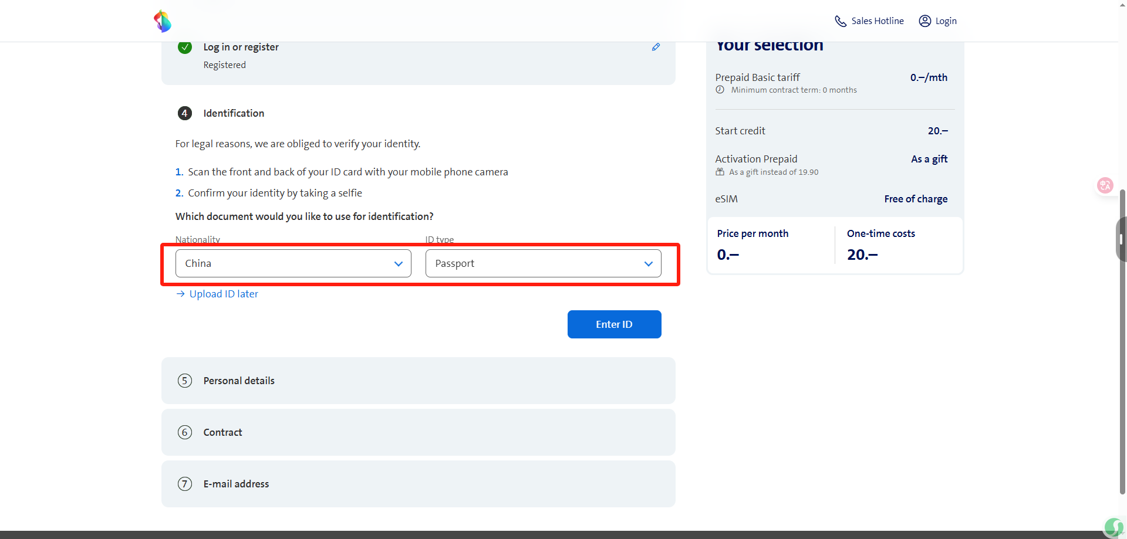Click the Prepaid Basic tariff text
Screen dimensions: 1127x539
coord(757,77)
